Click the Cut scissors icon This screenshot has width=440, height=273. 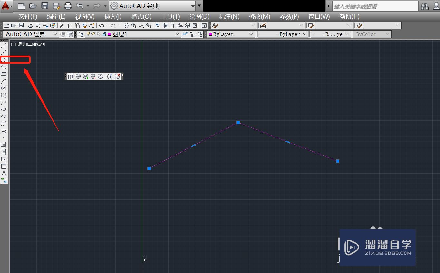pyautogui.click(x=62, y=25)
